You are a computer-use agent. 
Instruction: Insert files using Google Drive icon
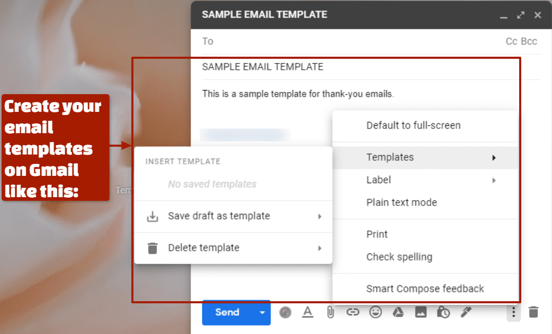[398, 312]
